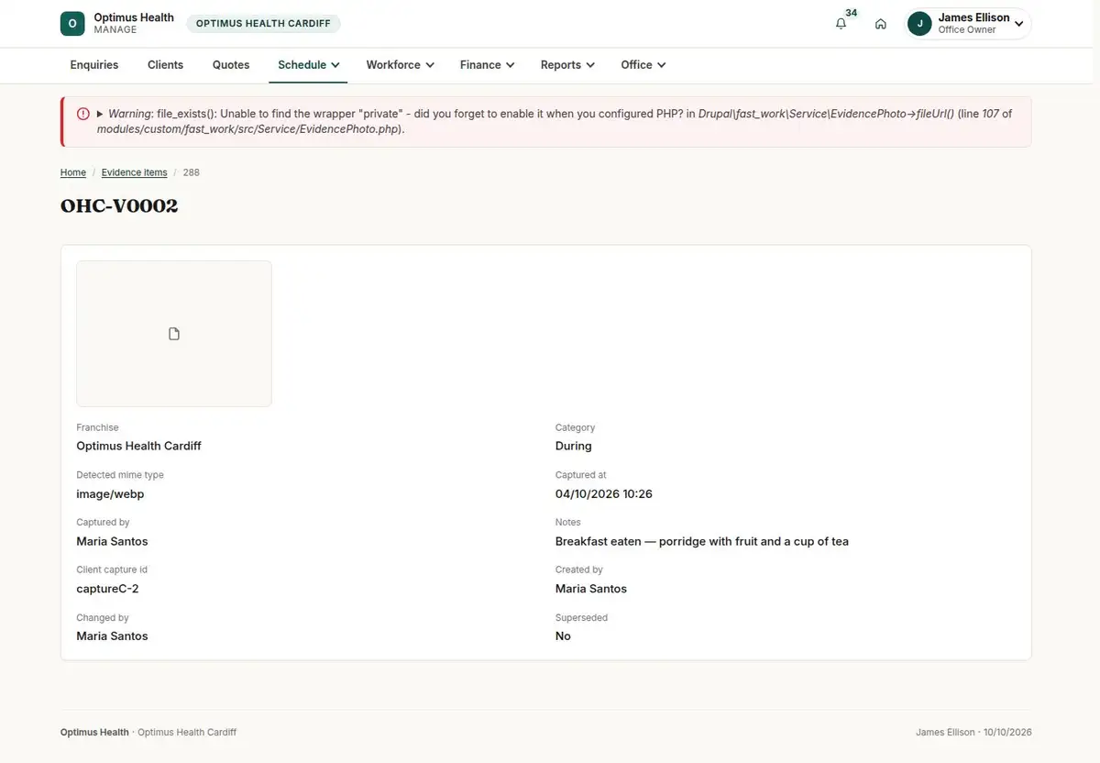The width and height of the screenshot is (1100, 763).
Task: Click the 34 notification count badge
Action: point(852,13)
